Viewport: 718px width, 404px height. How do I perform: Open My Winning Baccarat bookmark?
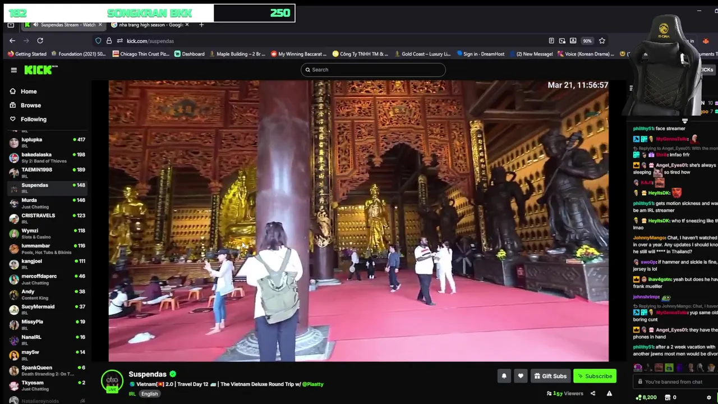click(298, 54)
